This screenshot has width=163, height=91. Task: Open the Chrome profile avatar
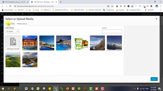click(157, 6)
